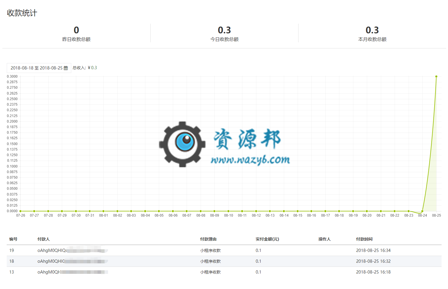Image resolution: width=448 pixels, height=289 pixels.
Task: Click the 今日收款总额 label
Action: click(x=224, y=39)
